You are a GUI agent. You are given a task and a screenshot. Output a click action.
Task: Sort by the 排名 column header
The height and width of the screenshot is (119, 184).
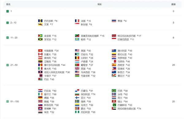[x=8, y=4]
